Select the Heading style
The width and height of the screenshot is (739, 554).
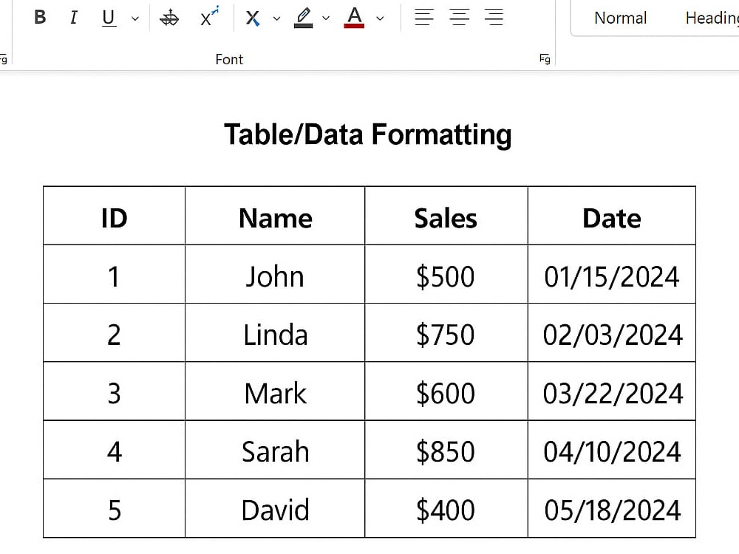tap(712, 18)
